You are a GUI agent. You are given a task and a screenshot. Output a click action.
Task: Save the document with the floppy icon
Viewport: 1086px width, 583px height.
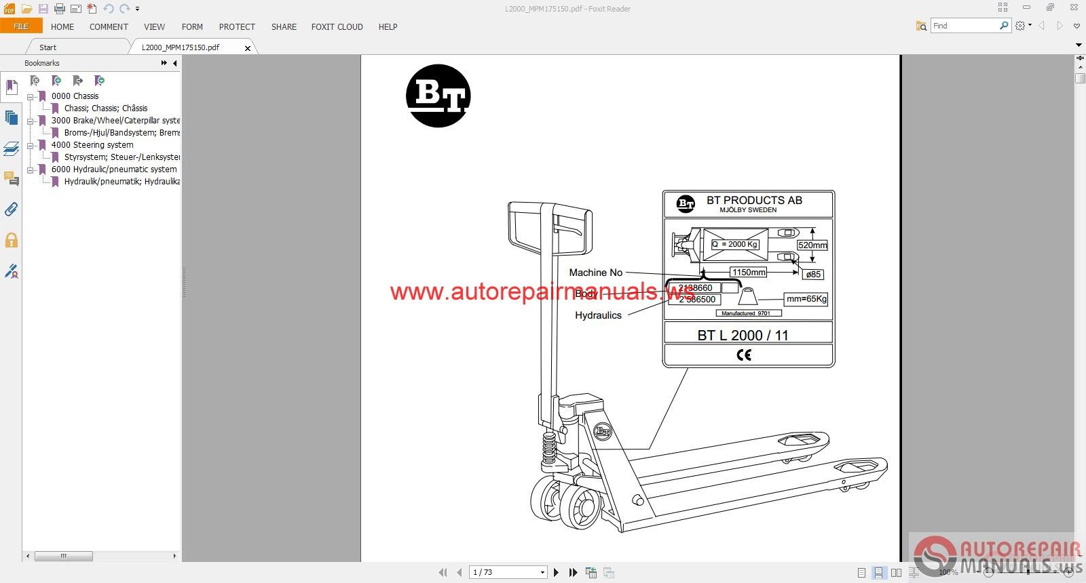tap(43, 9)
